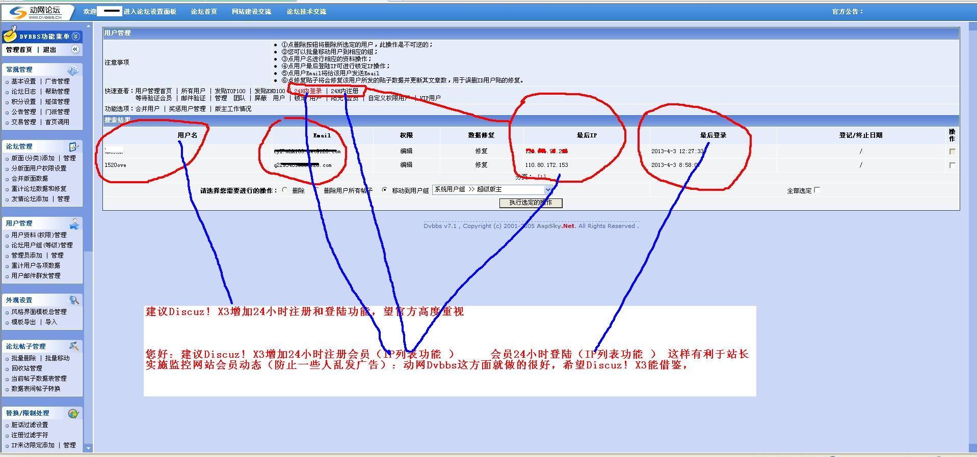Go to 论坛首页 in top bar
The width and height of the screenshot is (977, 457).
click(x=204, y=12)
